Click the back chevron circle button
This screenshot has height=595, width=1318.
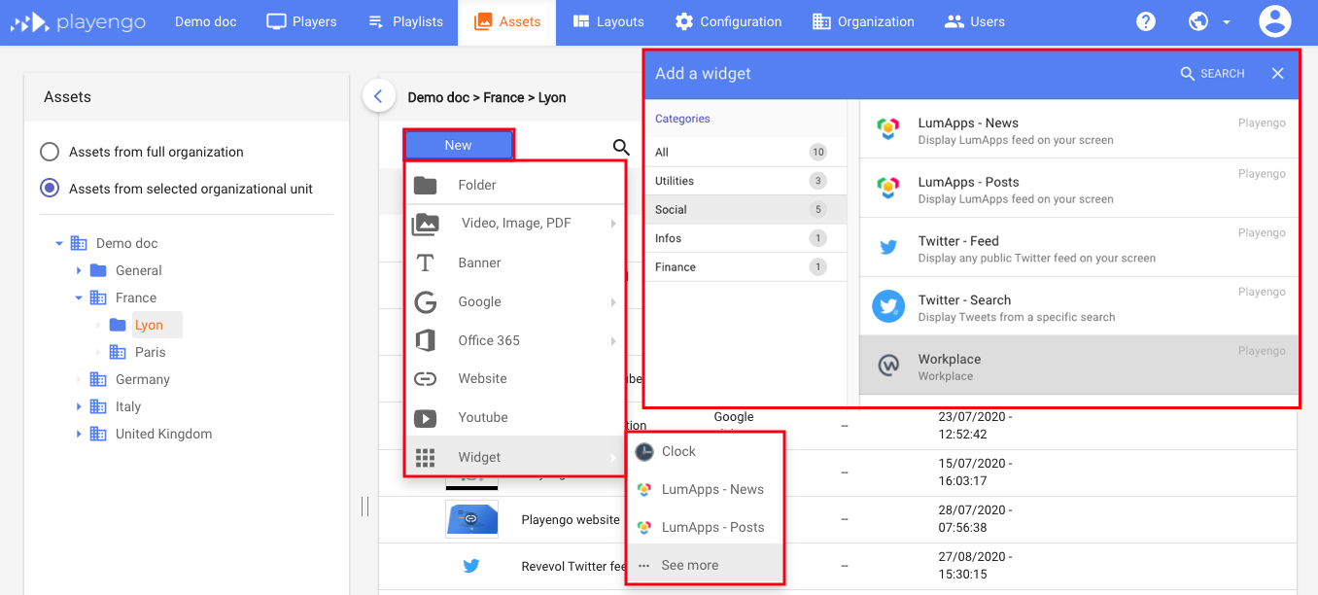click(378, 95)
